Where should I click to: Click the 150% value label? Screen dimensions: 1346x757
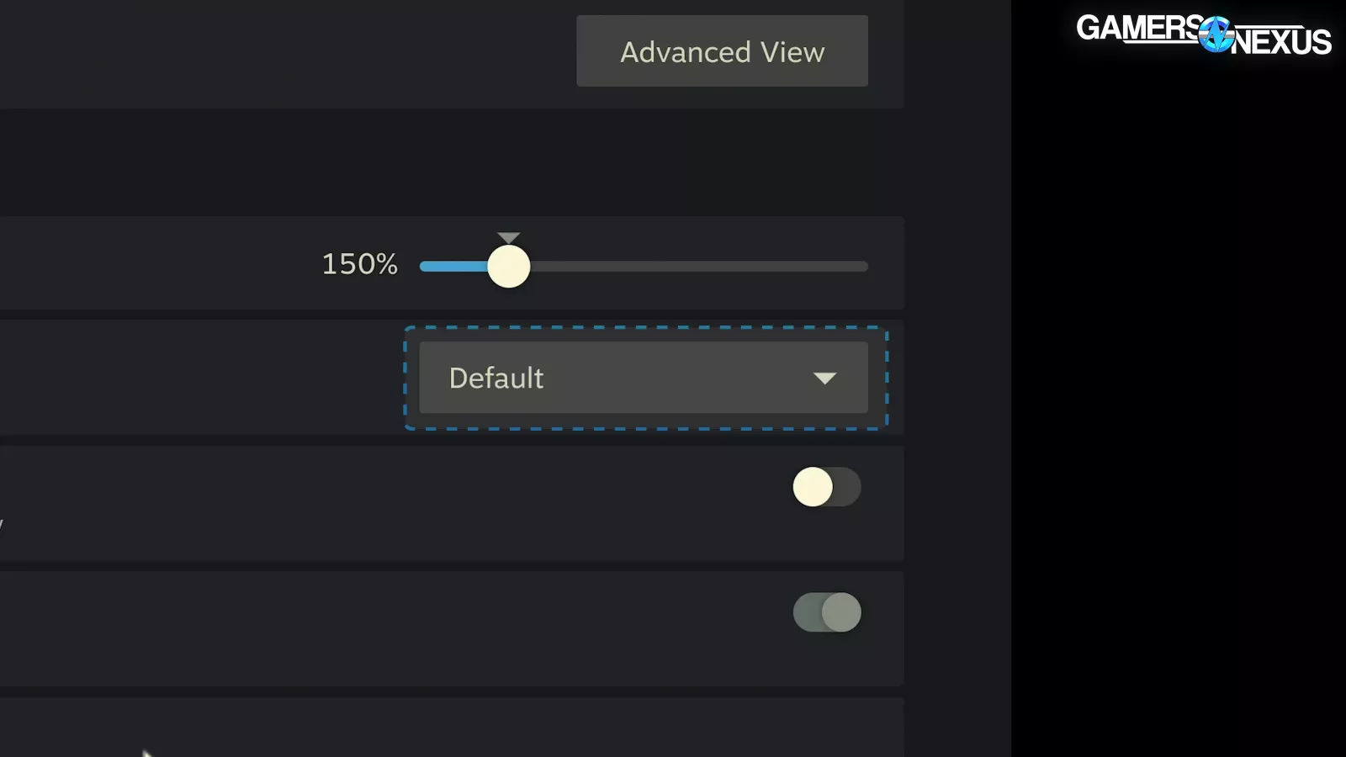click(359, 264)
